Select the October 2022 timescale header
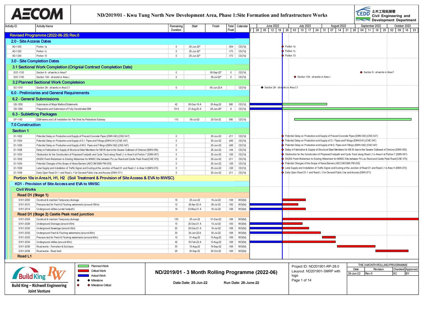440x311 pixels. tap(403, 26)
